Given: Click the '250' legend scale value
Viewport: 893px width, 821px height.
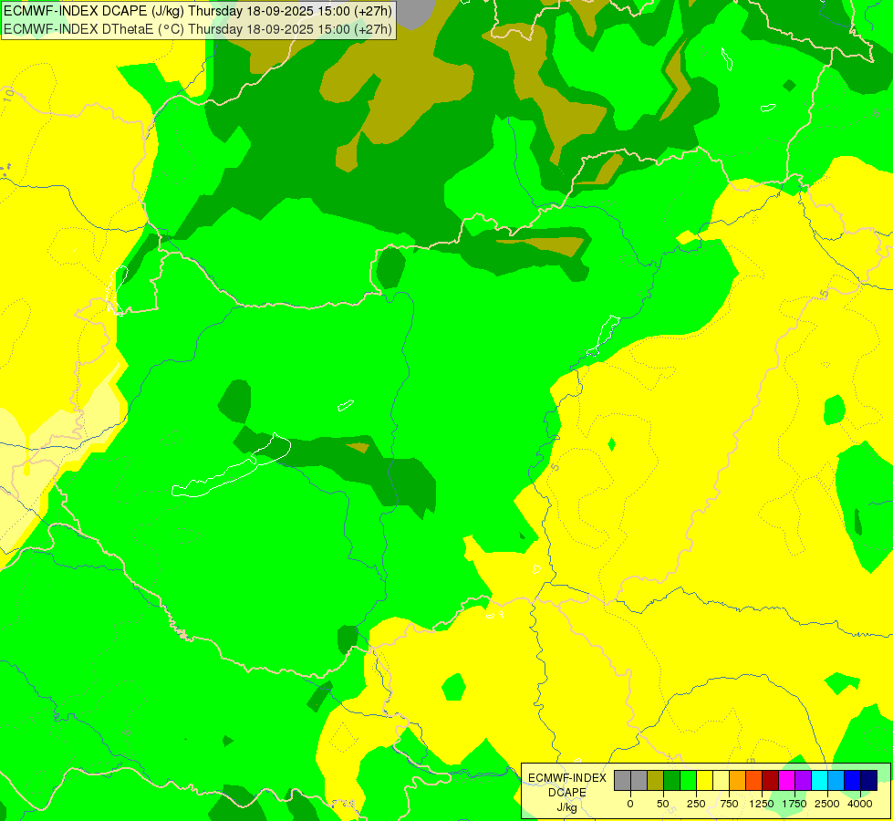Looking at the screenshot, I should 696,804.
